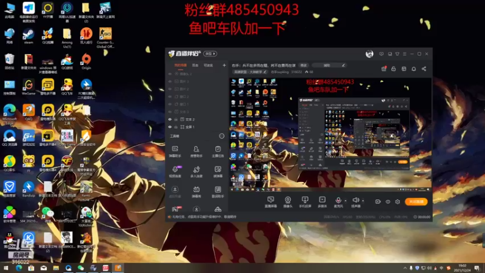This screenshot has width=485, height=273.
Task: Toggle the lock on 文本 2 source
Action: point(176,119)
